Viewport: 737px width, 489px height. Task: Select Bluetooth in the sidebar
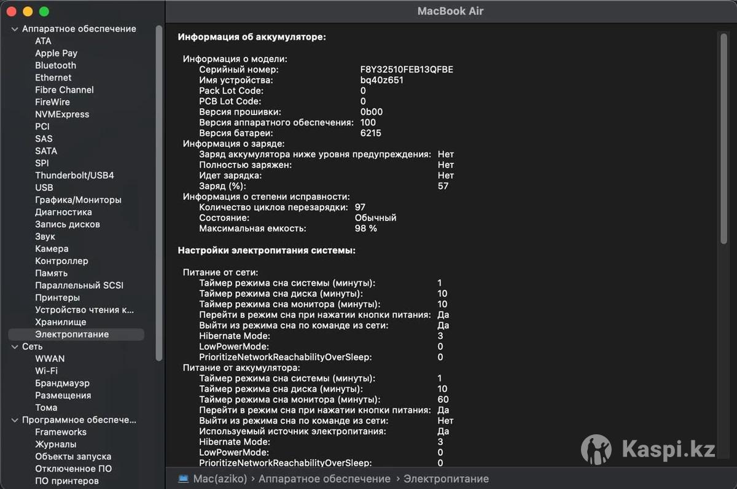click(x=55, y=65)
